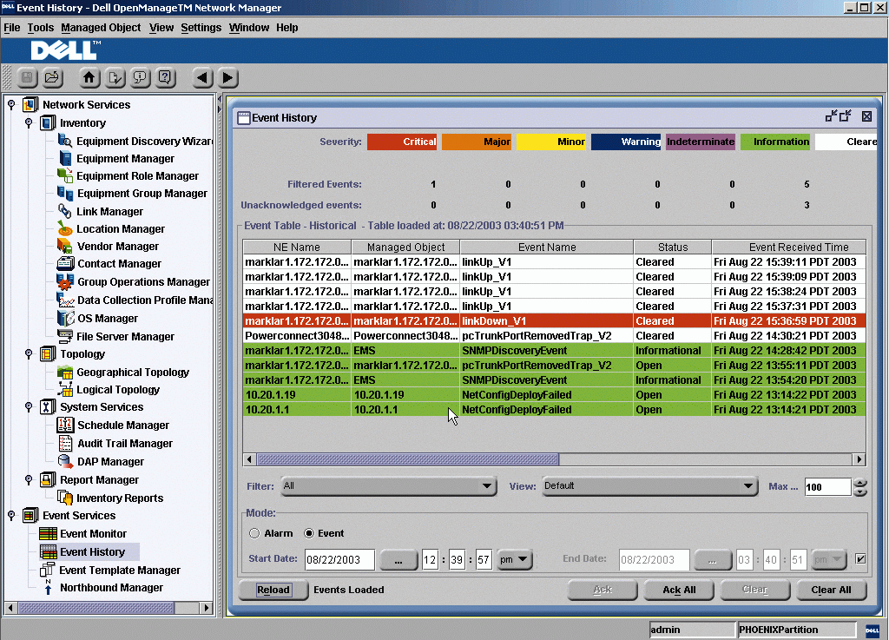
Task: Open the View menu
Action: (161, 27)
